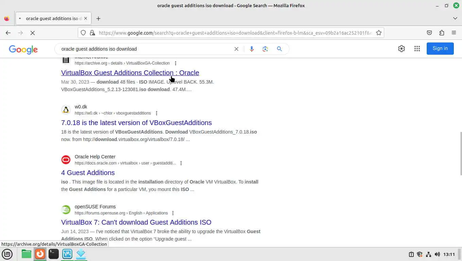
Task: Open tracking protection shield icon
Action: tap(83, 33)
